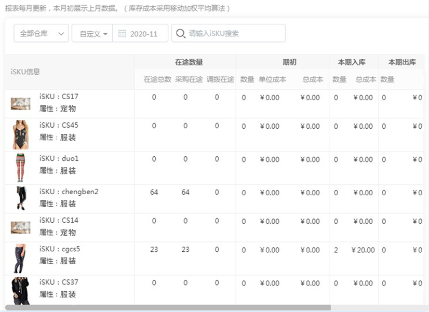The height and width of the screenshot is (312, 429).
Task: Click the CS37 black hoodie thumbnail
Action: (x=20, y=291)
